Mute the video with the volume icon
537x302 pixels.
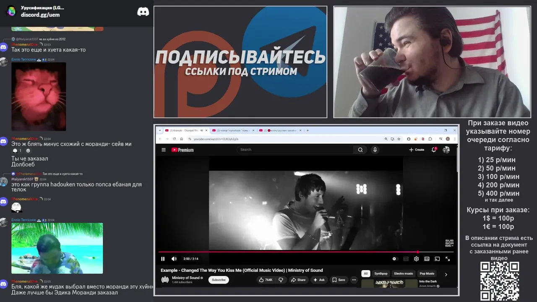pos(174,259)
